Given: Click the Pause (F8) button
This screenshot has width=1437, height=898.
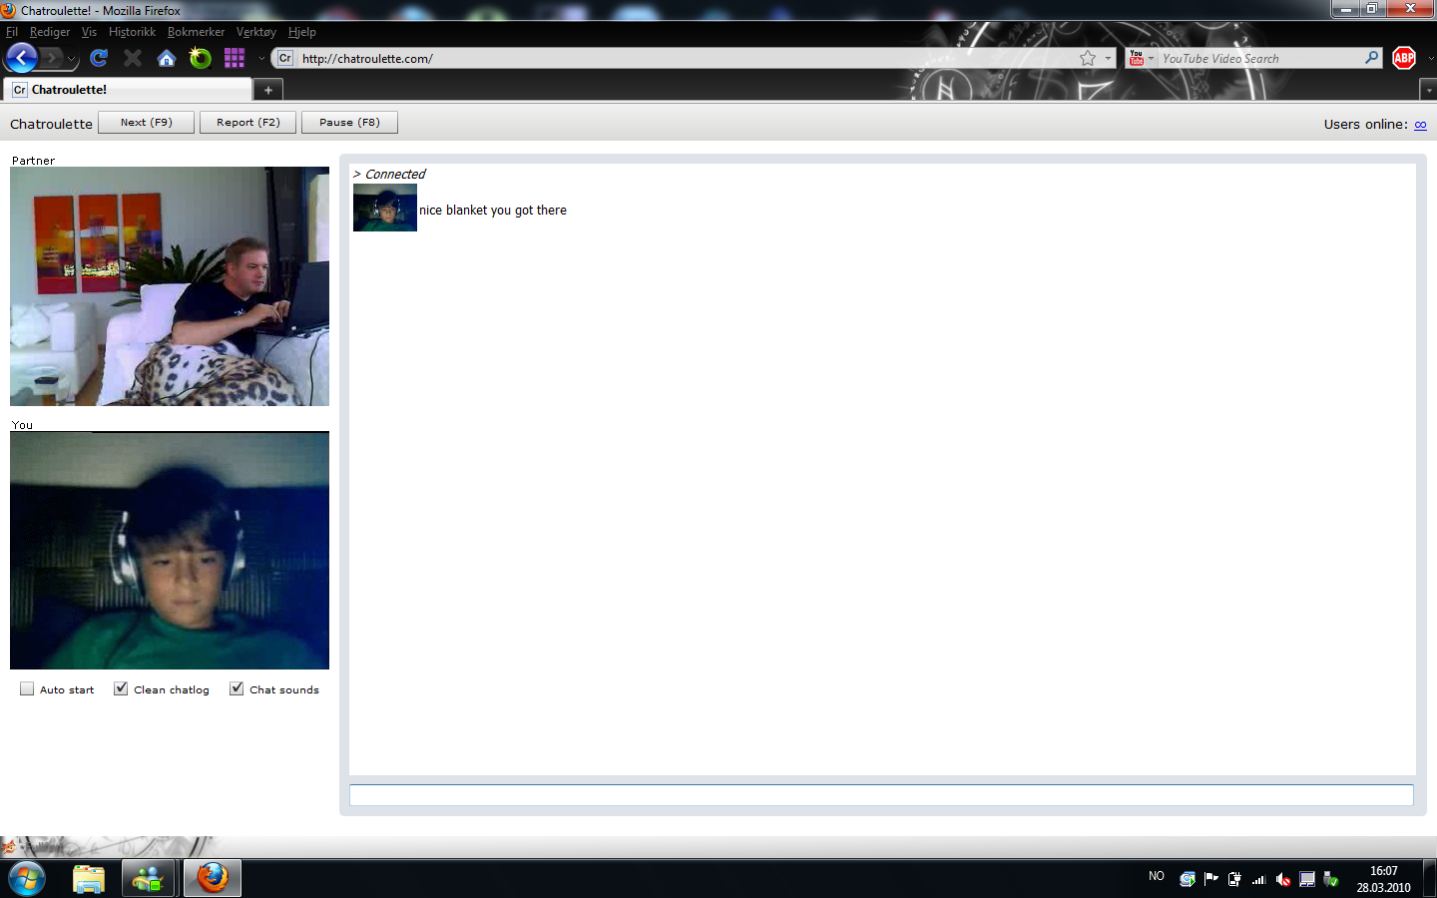Looking at the screenshot, I should pos(349,122).
